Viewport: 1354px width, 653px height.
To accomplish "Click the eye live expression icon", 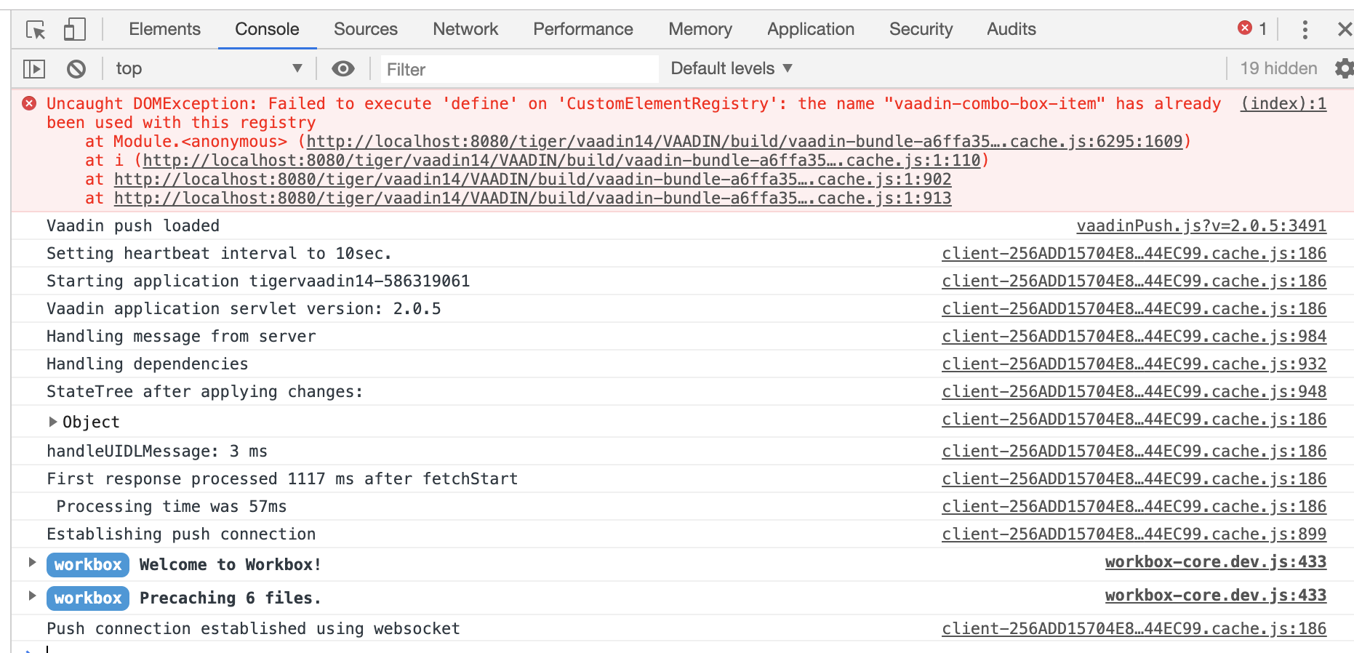I will coord(343,69).
